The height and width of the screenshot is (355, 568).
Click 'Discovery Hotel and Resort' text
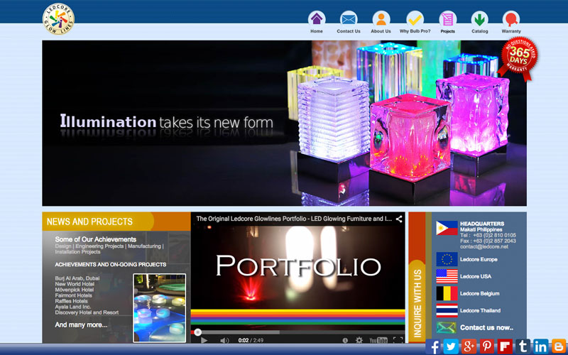87,312
